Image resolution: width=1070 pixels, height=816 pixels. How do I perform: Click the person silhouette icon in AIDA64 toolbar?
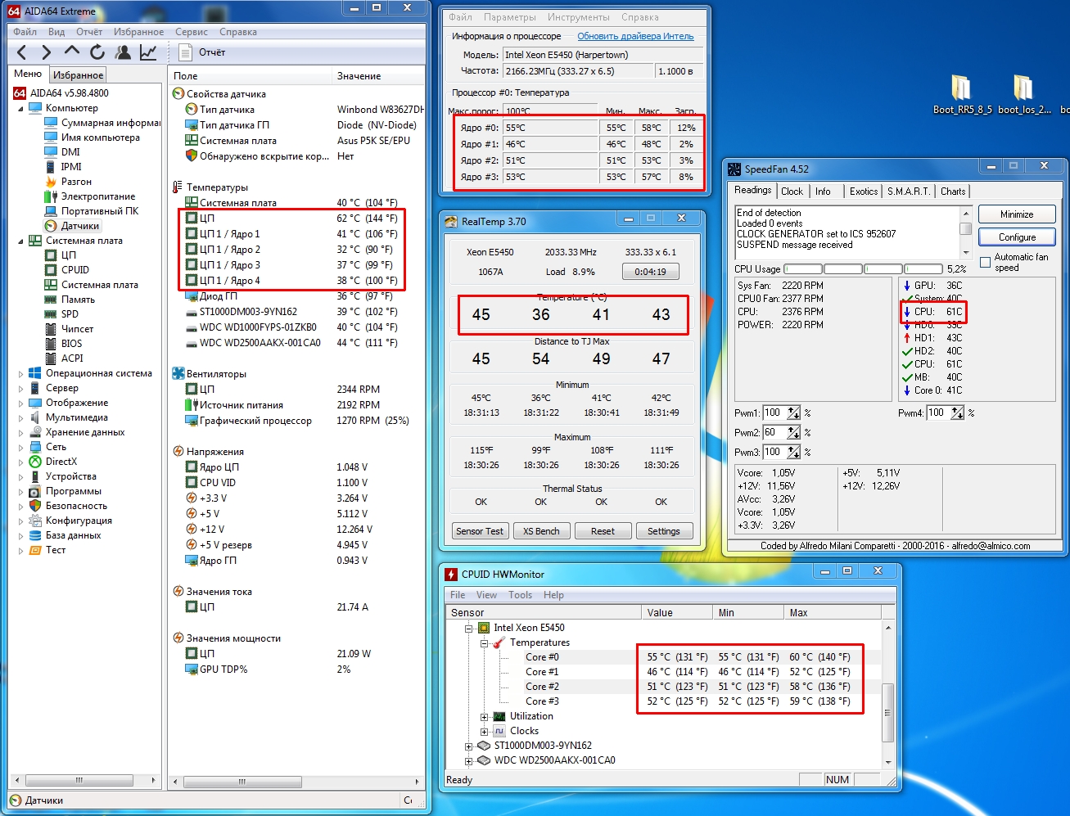pos(124,52)
